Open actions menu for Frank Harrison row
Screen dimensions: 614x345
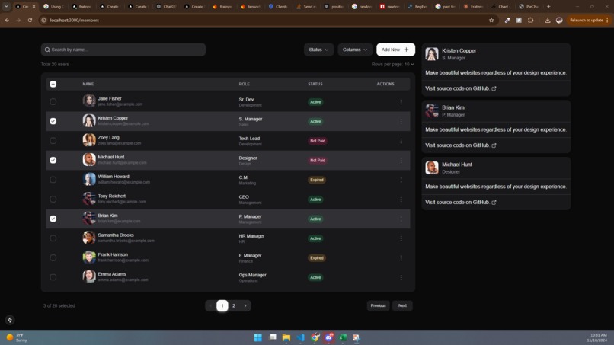click(401, 258)
